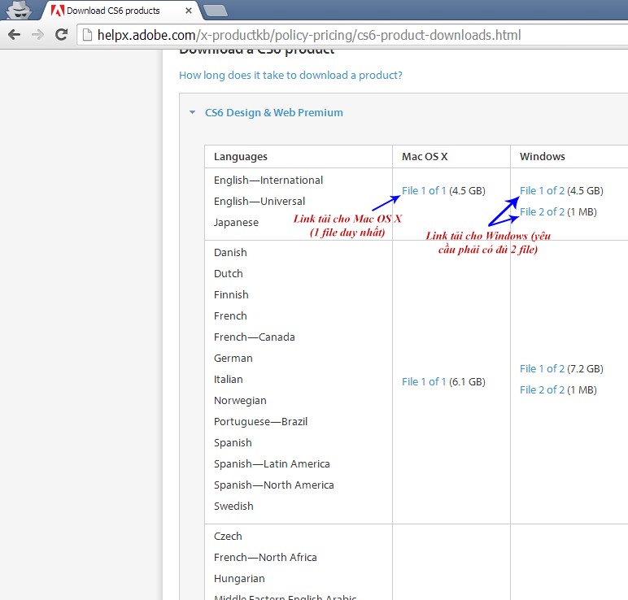Download Windows File 2 of 2 below 4.5 GB file
The height and width of the screenshot is (600, 628).
pyautogui.click(x=542, y=211)
